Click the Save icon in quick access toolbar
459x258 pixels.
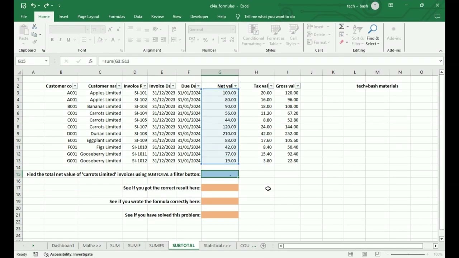coord(23,6)
